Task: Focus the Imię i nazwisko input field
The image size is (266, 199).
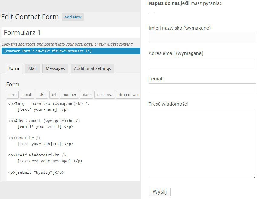Action: (202, 38)
